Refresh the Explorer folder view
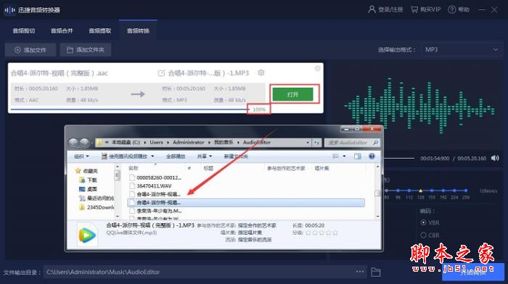Image resolution: width=508 pixels, height=284 pixels. click(316, 143)
